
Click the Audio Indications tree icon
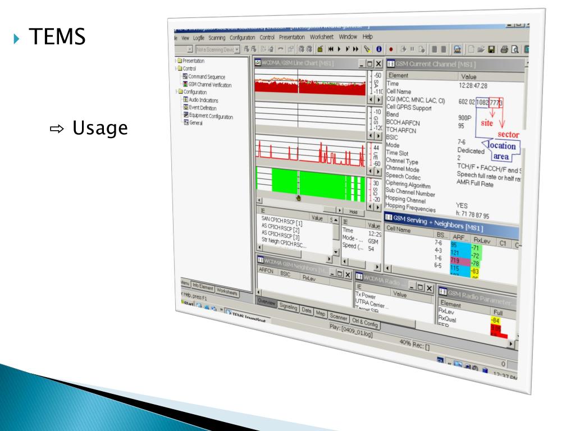185,99
